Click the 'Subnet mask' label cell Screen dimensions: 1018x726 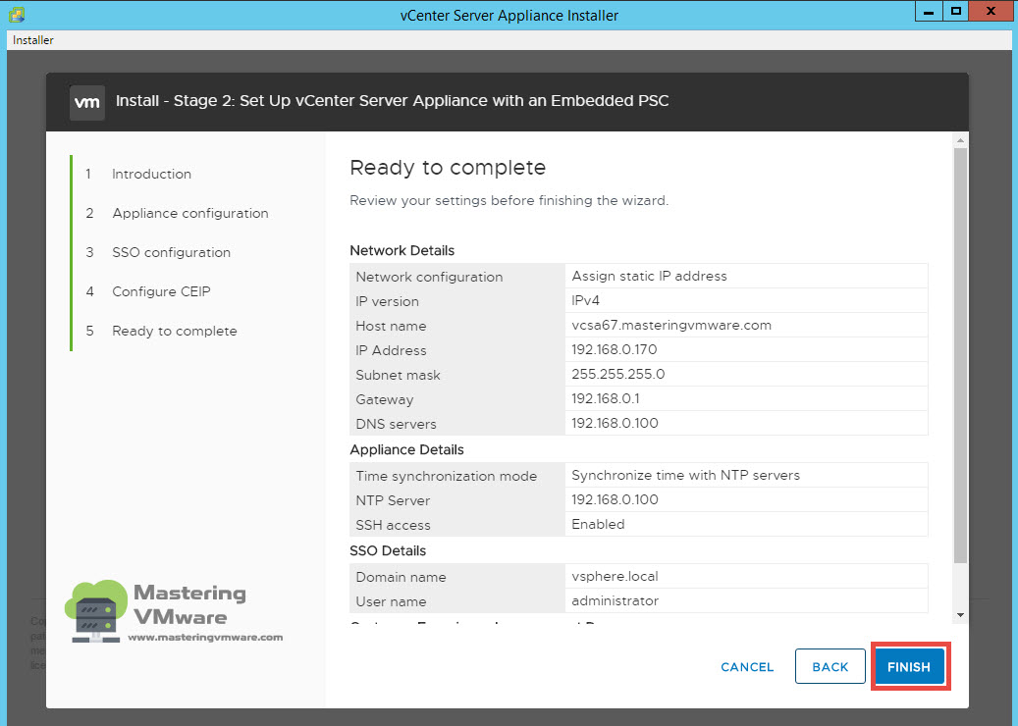(x=457, y=375)
